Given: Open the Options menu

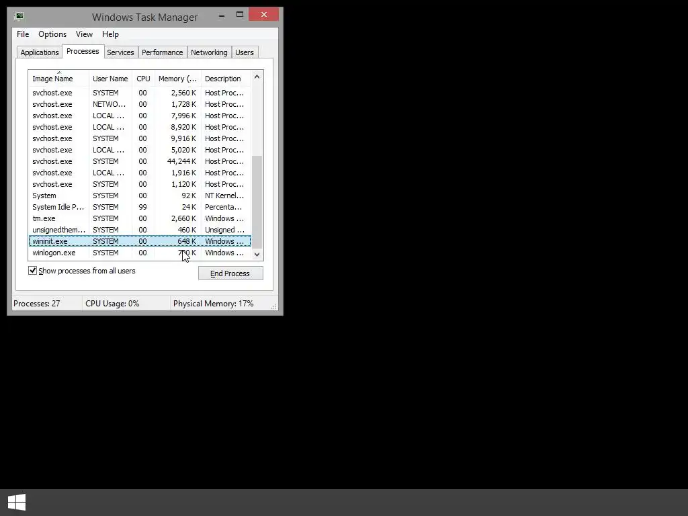Looking at the screenshot, I should tap(52, 34).
